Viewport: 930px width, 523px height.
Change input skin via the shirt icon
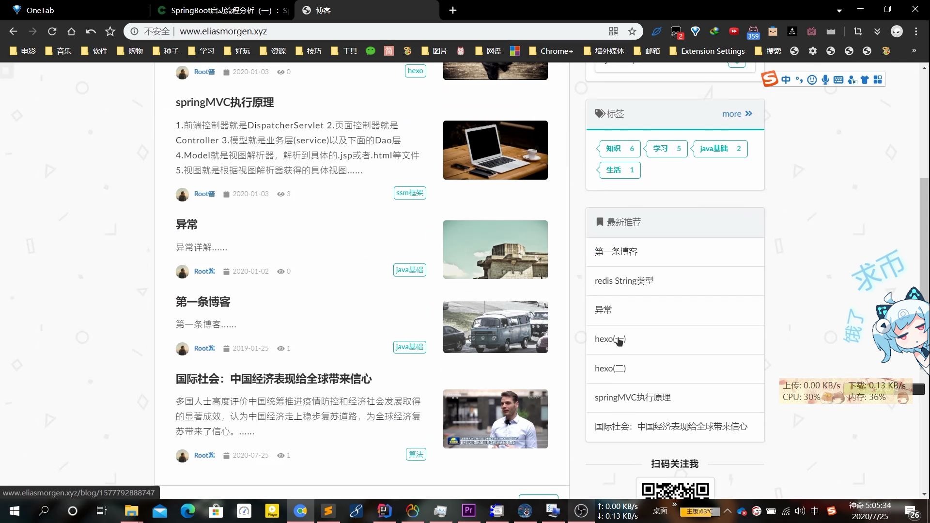coord(865,79)
